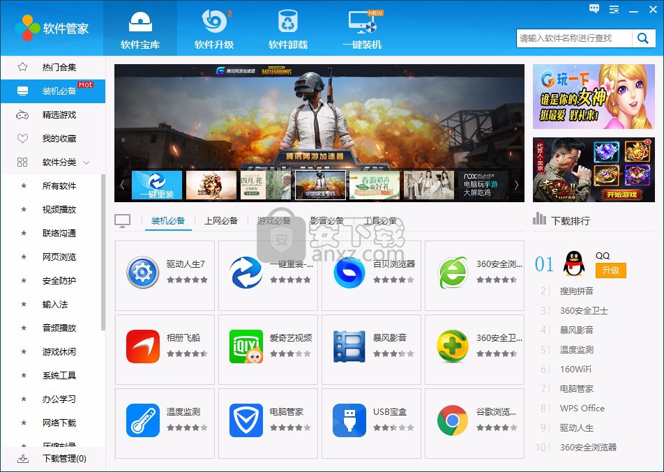
Task: Open 160WiFi in download ranking
Action: tap(575, 369)
